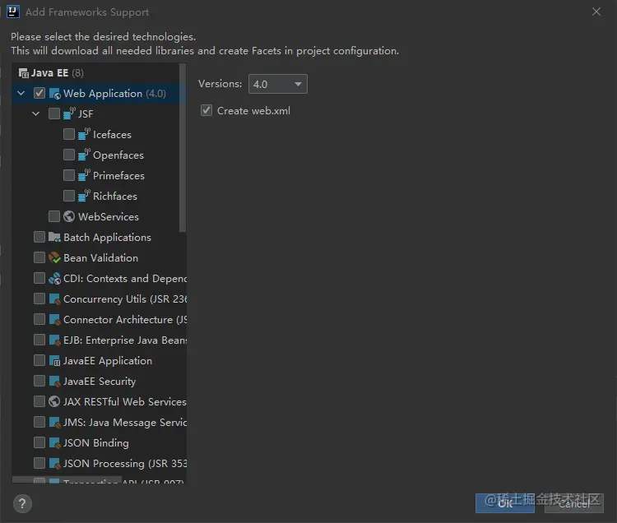
Task: Confirm with the OK button
Action: click(x=505, y=503)
